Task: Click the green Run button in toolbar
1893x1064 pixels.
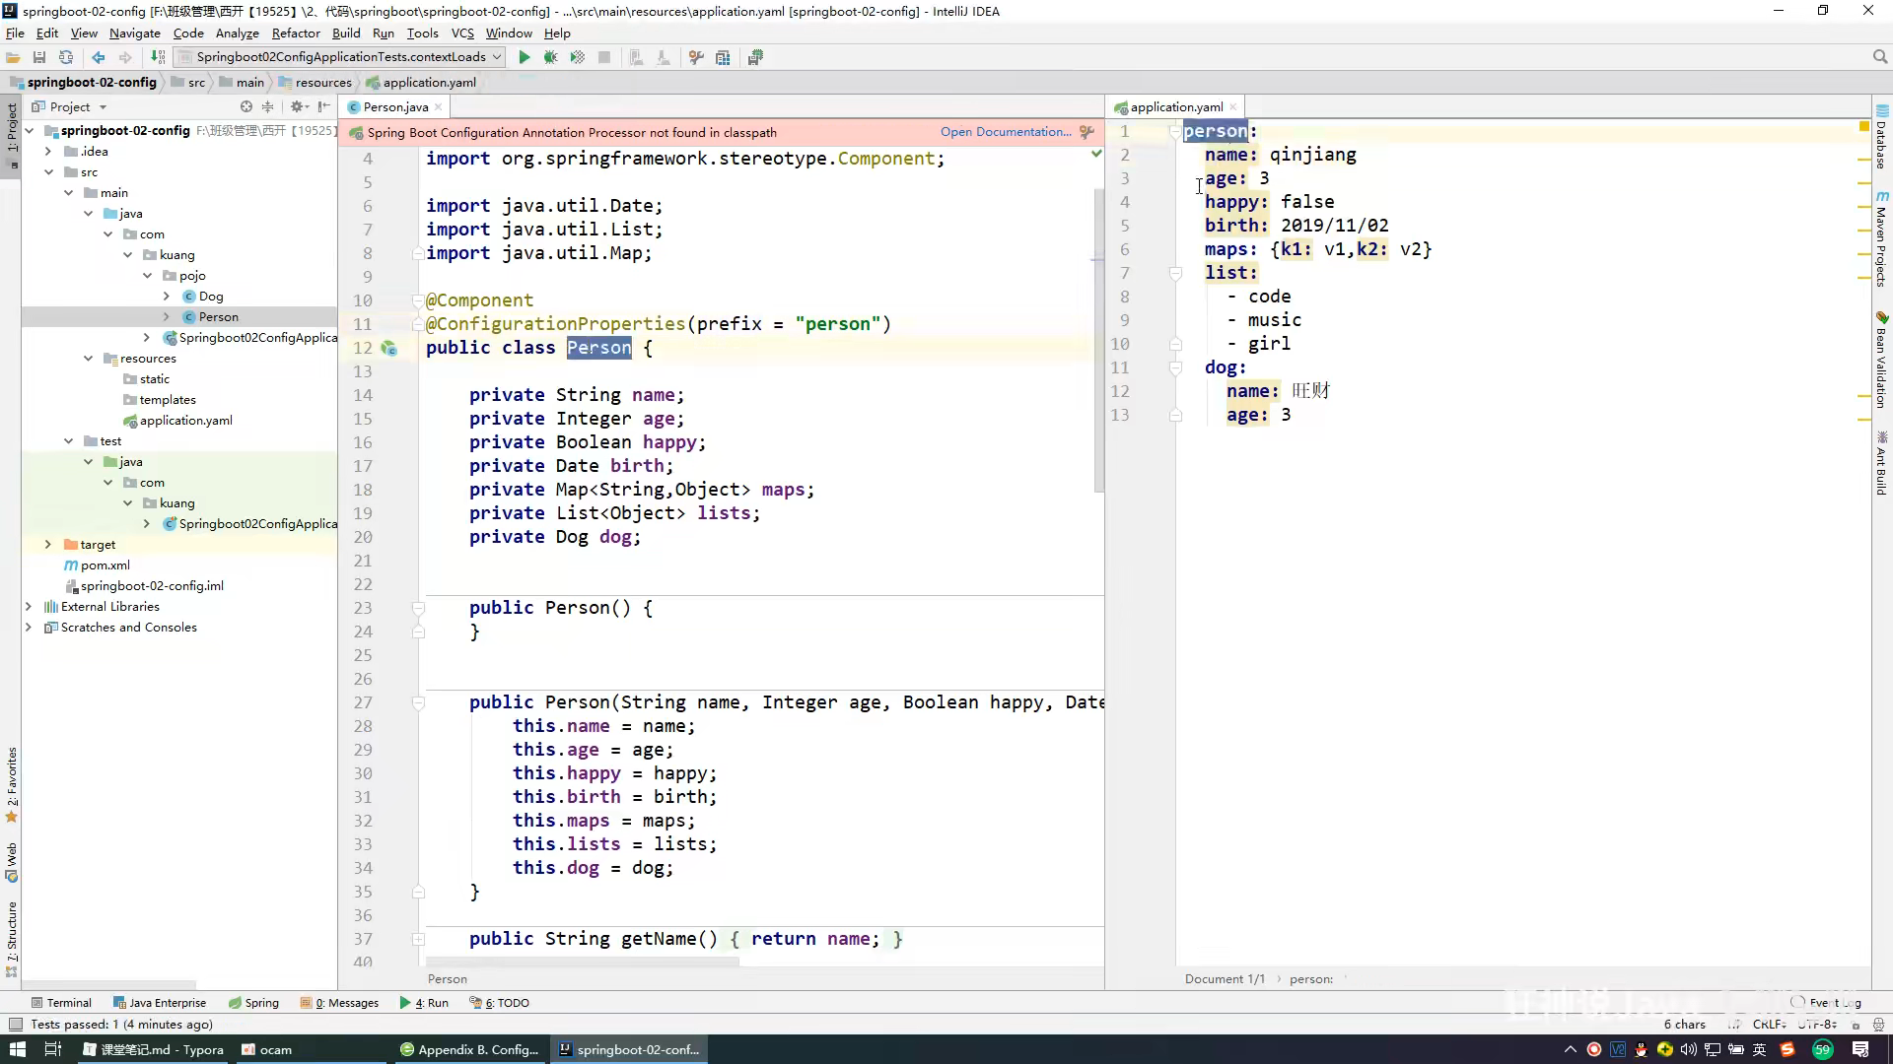Action: coord(525,57)
